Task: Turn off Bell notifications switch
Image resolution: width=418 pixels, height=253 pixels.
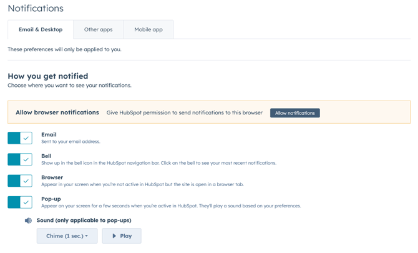Action: click(x=20, y=159)
